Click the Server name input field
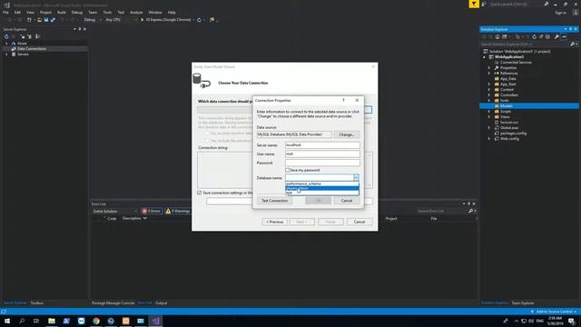 [x=322, y=145]
